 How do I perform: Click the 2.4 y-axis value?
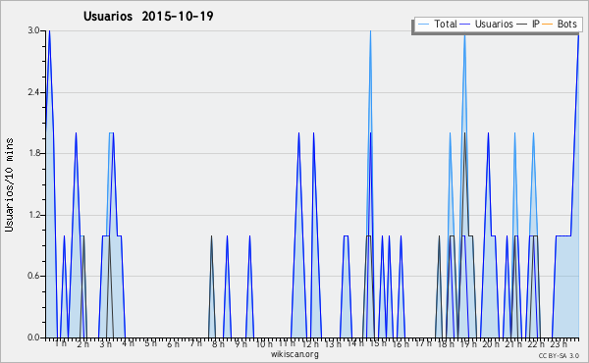tap(33, 92)
